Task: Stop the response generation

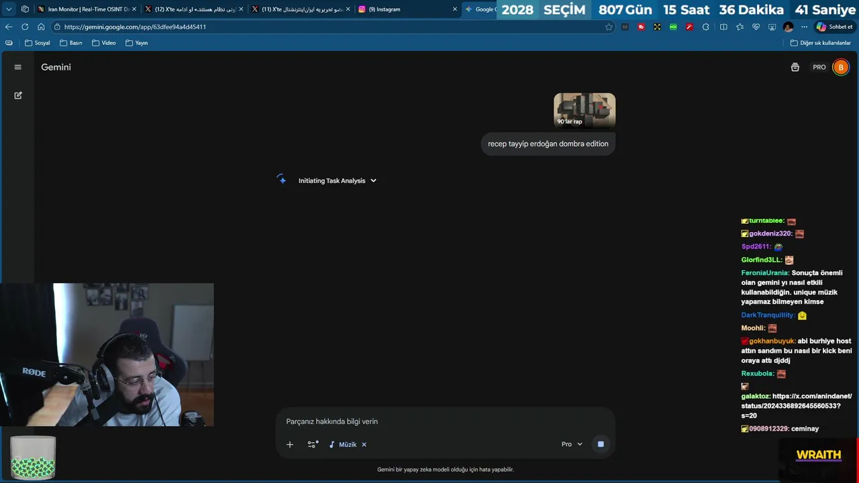Action: point(601,444)
